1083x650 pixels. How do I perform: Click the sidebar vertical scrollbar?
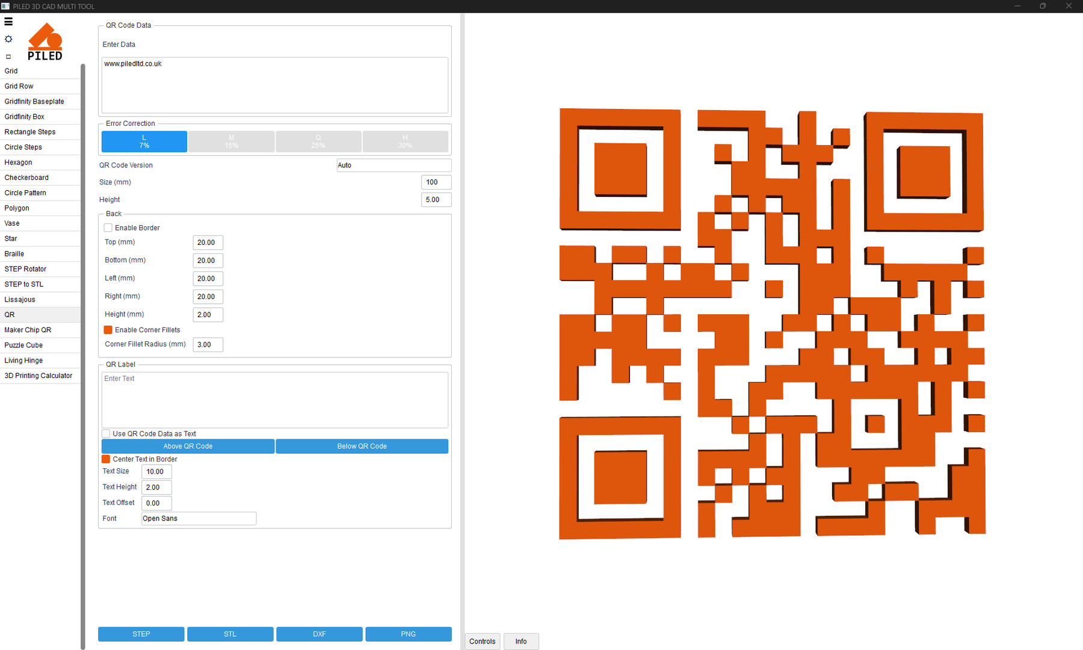83,356
